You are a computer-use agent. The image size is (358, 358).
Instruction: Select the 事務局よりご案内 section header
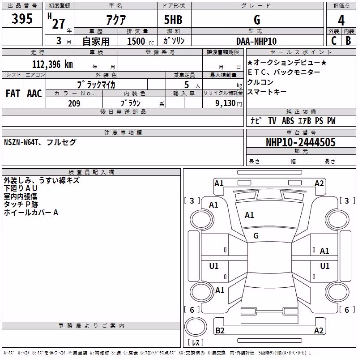point(91,326)
